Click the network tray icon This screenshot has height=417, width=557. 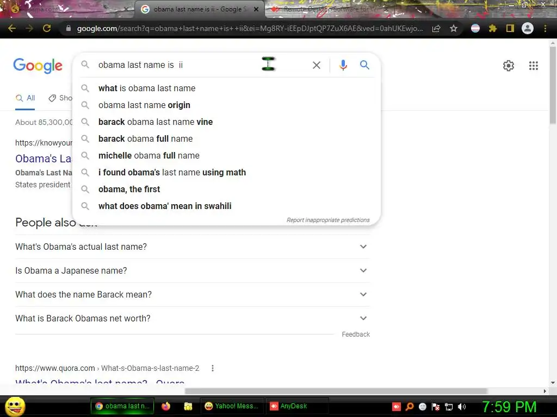click(449, 407)
